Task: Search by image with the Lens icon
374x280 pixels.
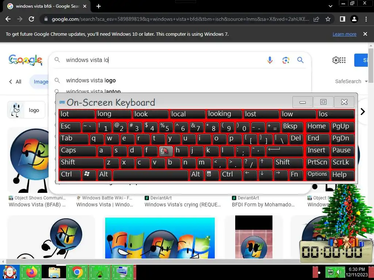Action: coord(286,60)
